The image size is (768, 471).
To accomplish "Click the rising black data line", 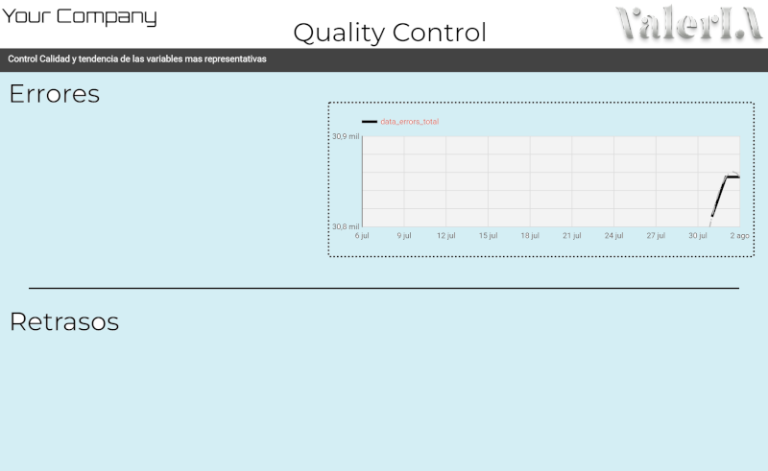I will (x=719, y=197).
